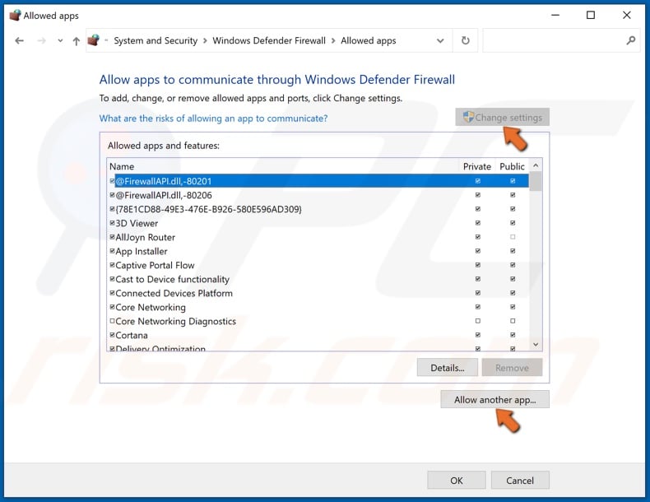The image size is (650, 502).
Task: Click the Private column header
Action: click(477, 166)
